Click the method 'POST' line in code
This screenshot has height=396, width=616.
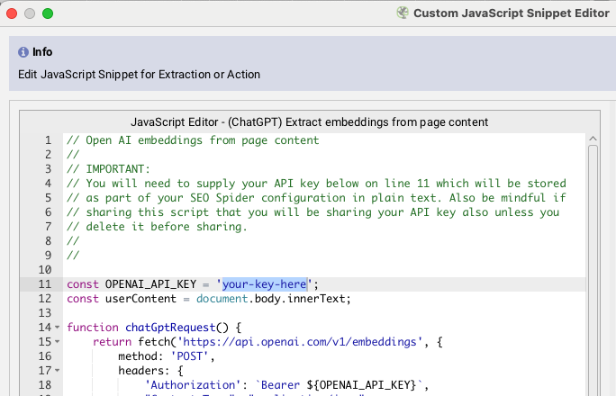pos(158,356)
